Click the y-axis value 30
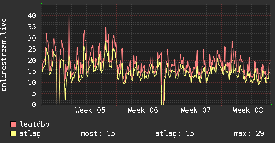The image size is (275, 143). click(x=32, y=38)
